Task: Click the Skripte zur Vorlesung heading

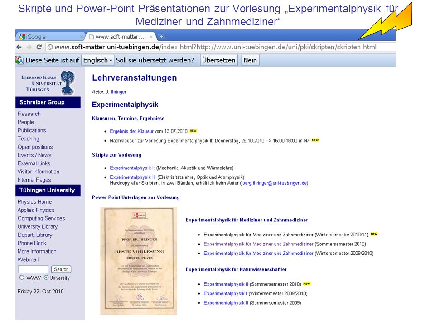Action: 116,155
